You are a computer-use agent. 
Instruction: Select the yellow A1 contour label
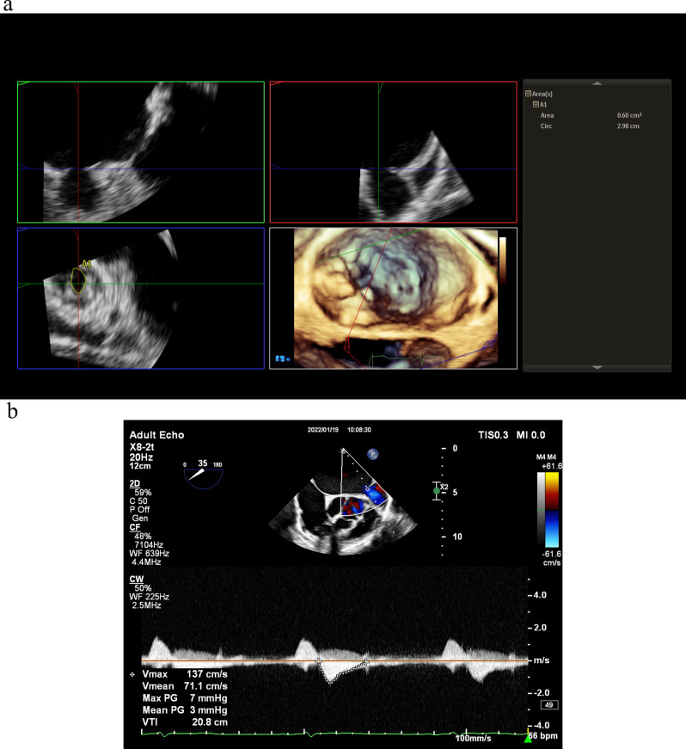click(87, 264)
